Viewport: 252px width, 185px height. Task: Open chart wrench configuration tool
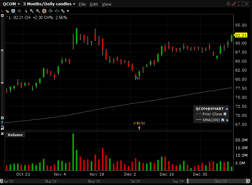point(62,11)
